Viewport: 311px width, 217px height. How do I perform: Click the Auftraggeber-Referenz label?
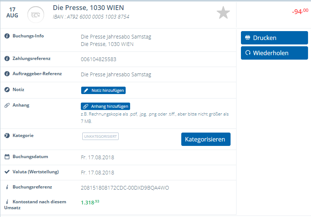coord(37,74)
